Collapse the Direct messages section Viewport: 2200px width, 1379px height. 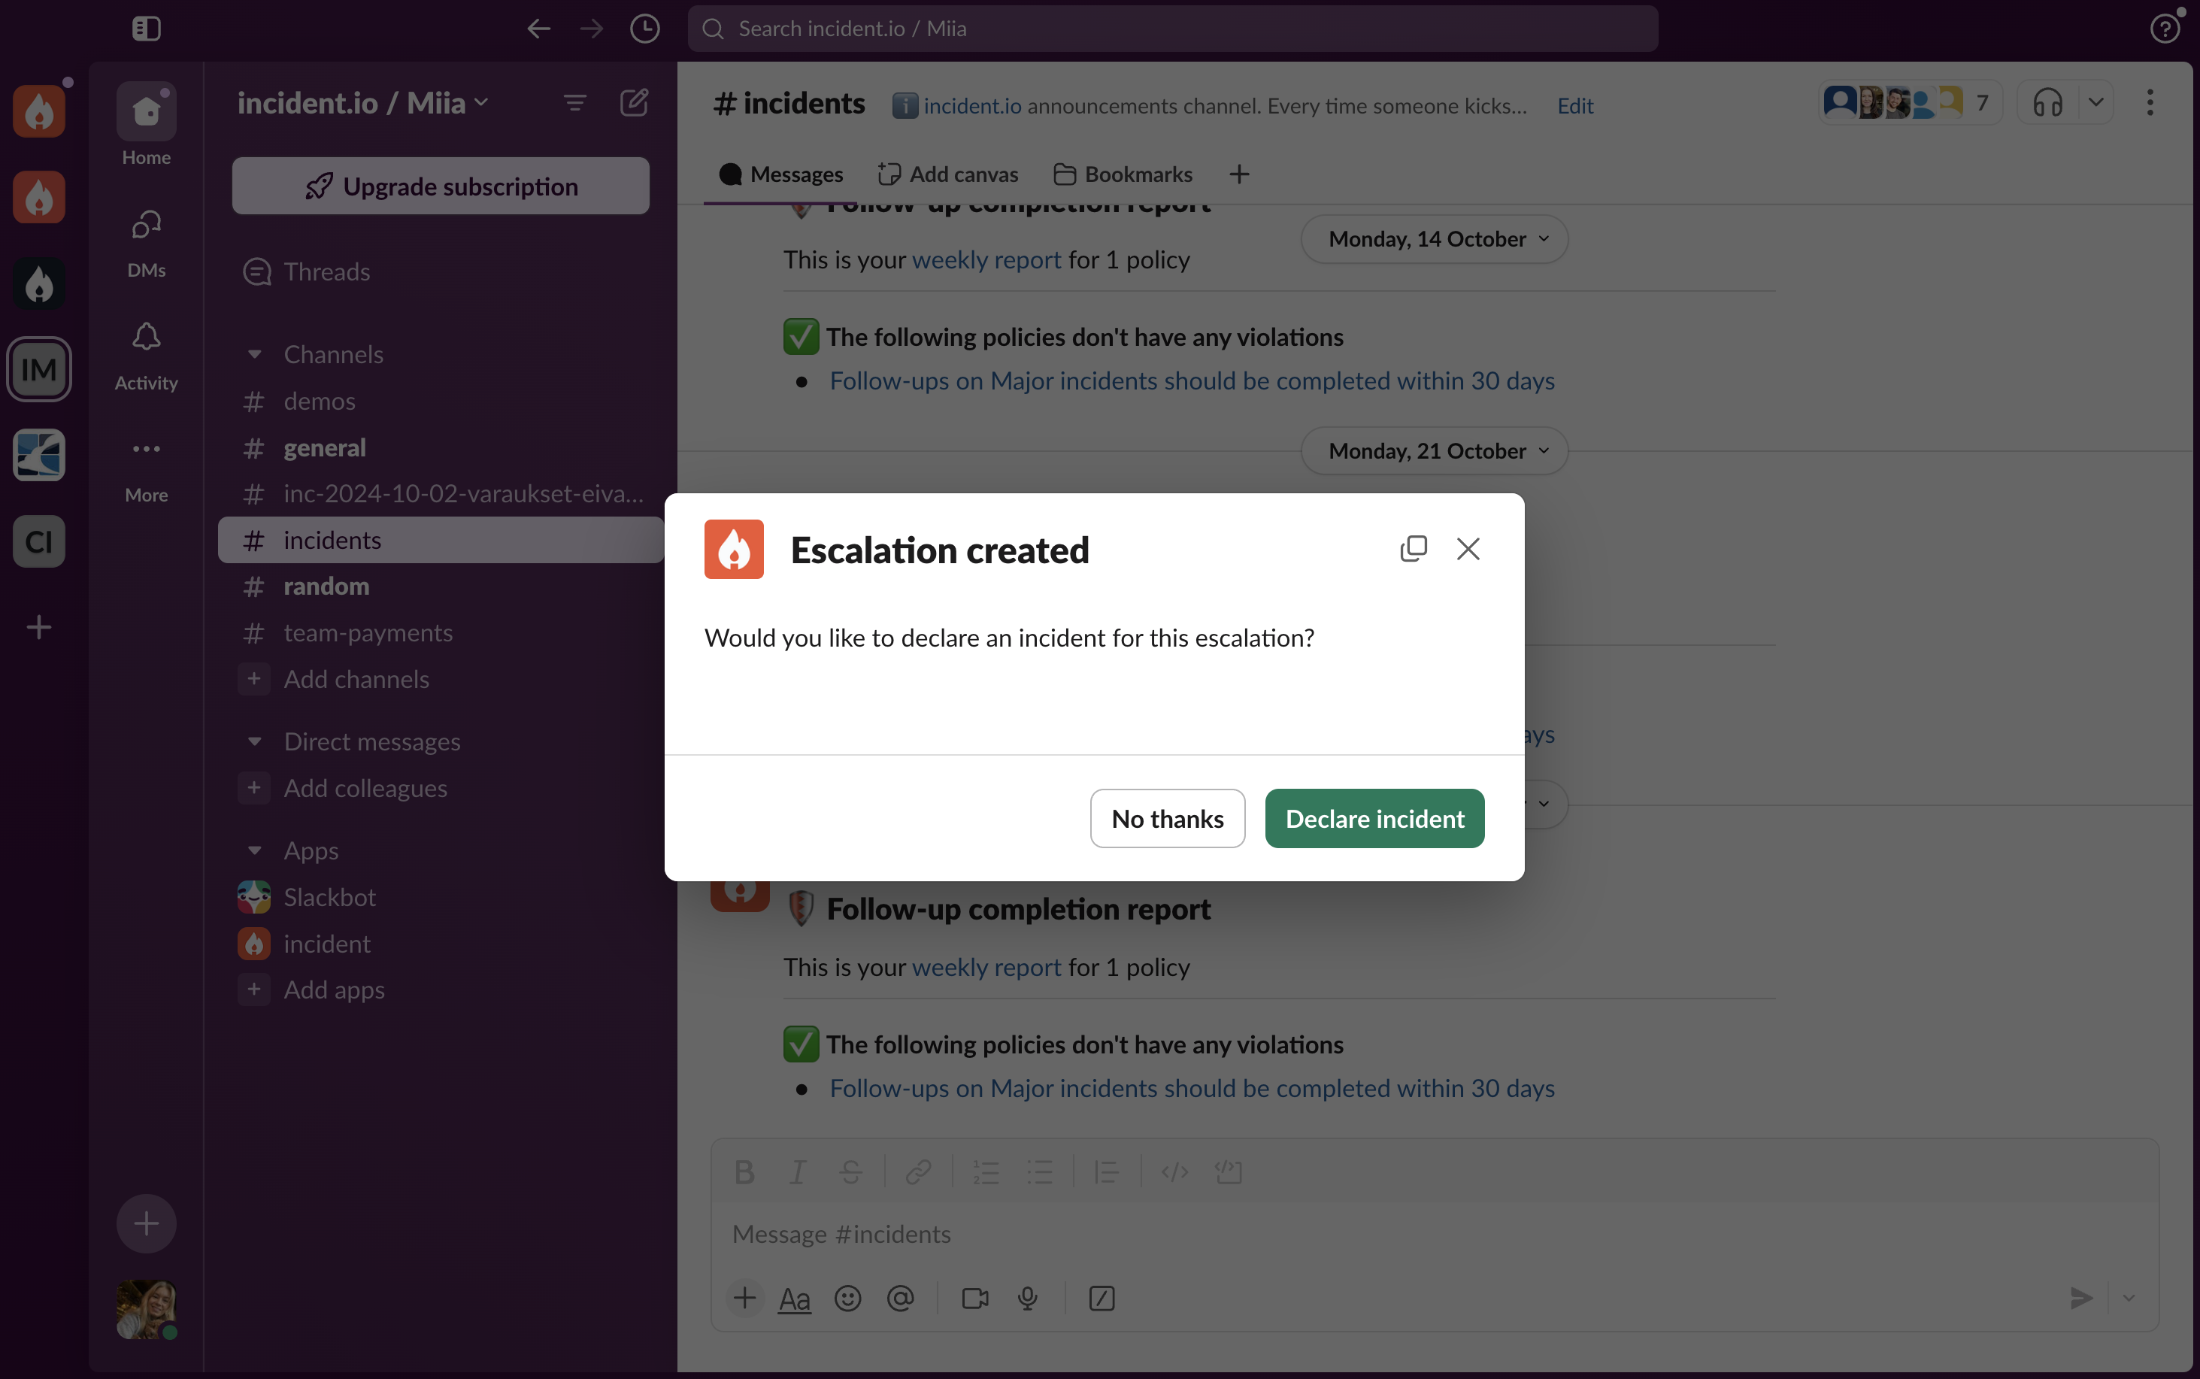[x=256, y=741]
